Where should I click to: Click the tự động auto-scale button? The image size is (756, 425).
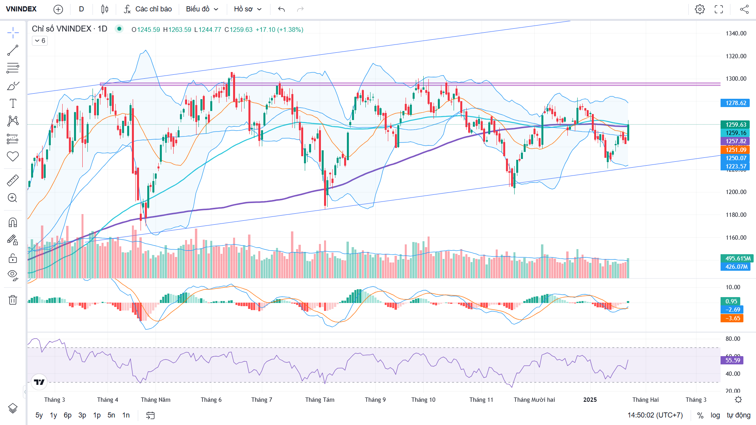pyautogui.click(x=738, y=415)
